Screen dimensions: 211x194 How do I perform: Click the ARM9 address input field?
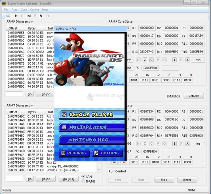click(x=15, y=94)
